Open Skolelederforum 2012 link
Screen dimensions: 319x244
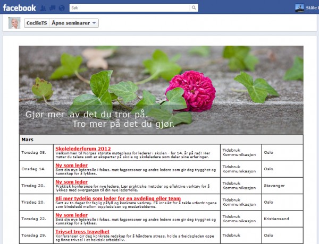[x=83, y=149]
